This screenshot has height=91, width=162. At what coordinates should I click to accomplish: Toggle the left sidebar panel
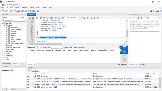coord(155,11)
